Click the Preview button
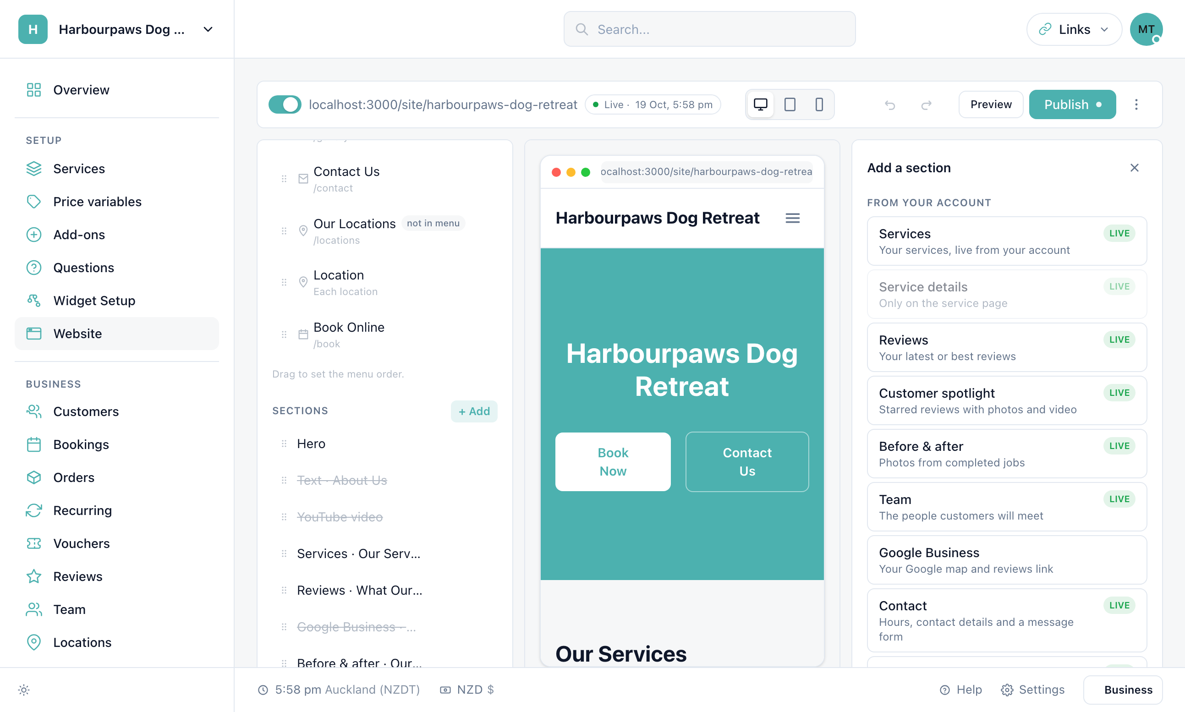The width and height of the screenshot is (1185, 712). (x=991, y=104)
